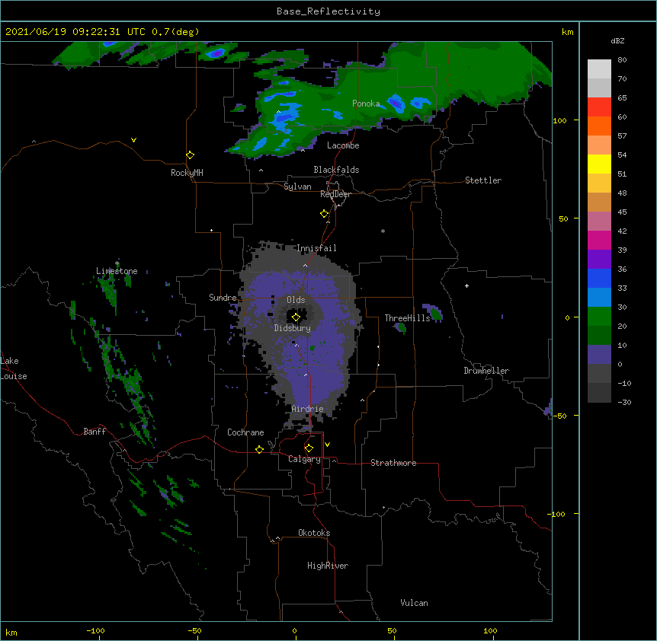Click the intense purple cell near Ponoka
Viewport: 657px width, 641px height.
click(396, 103)
